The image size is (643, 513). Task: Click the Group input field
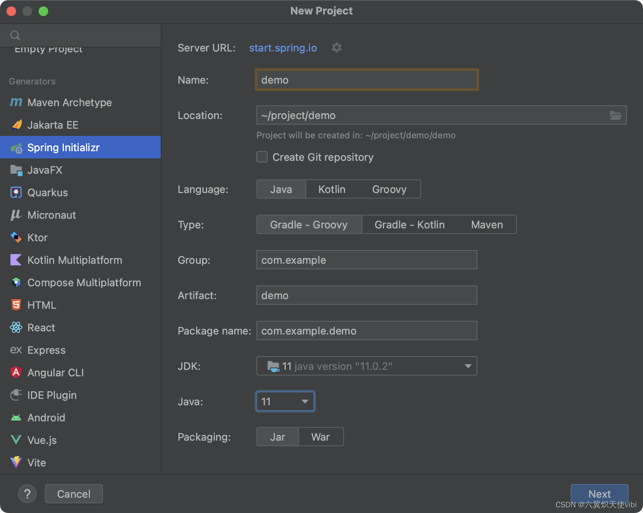click(367, 260)
